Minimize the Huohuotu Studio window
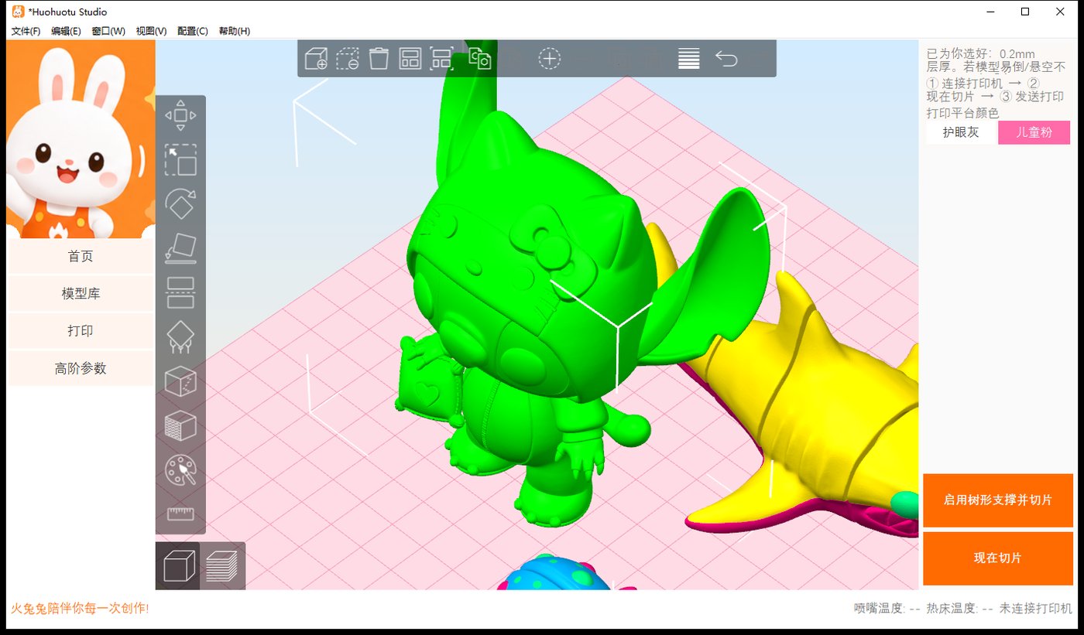The image size is (1084, 635). point(990,12)
